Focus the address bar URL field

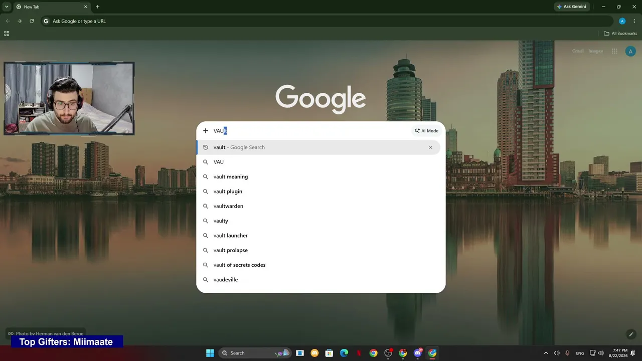[327, 21]
